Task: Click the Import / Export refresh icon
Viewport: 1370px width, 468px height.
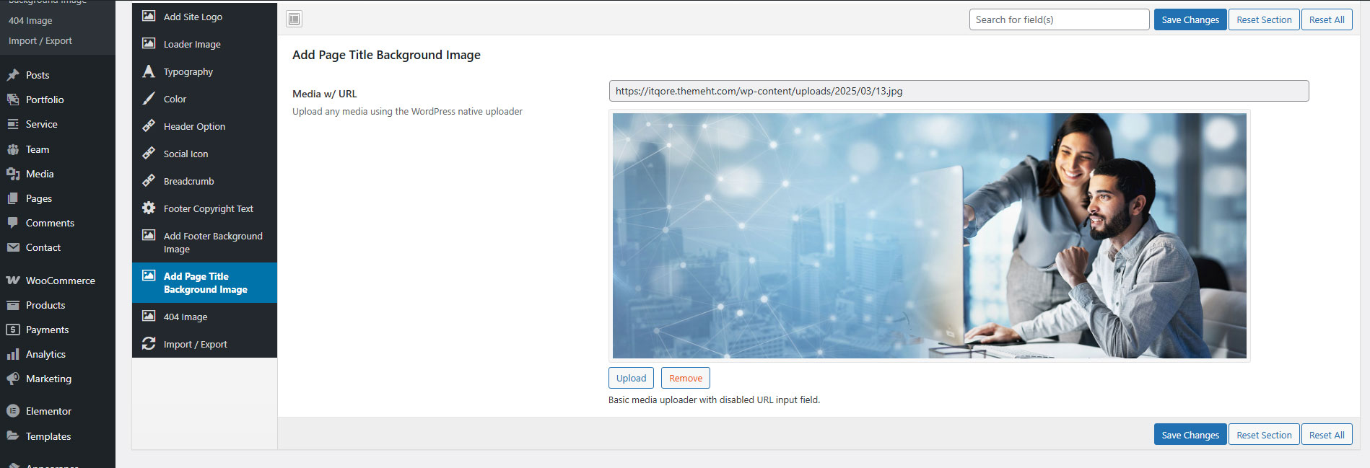Action: [x=149, y=344]
